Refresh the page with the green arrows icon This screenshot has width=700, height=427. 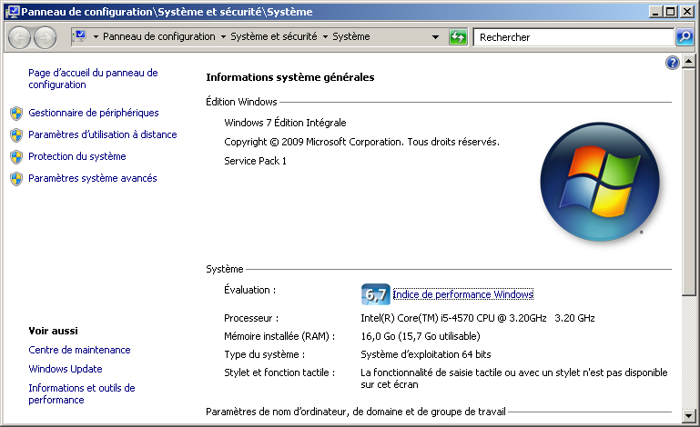click(x=458, y=37)
